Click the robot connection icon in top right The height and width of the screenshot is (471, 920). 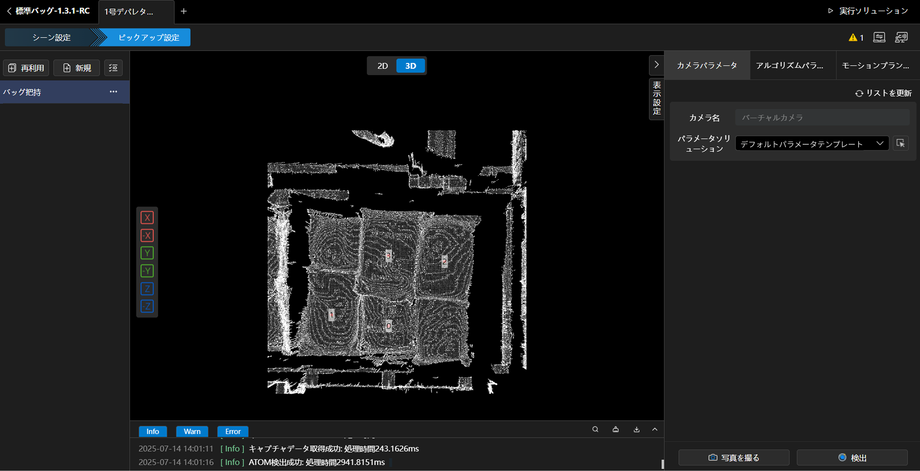pyautogui.click(x=901, y=37)
